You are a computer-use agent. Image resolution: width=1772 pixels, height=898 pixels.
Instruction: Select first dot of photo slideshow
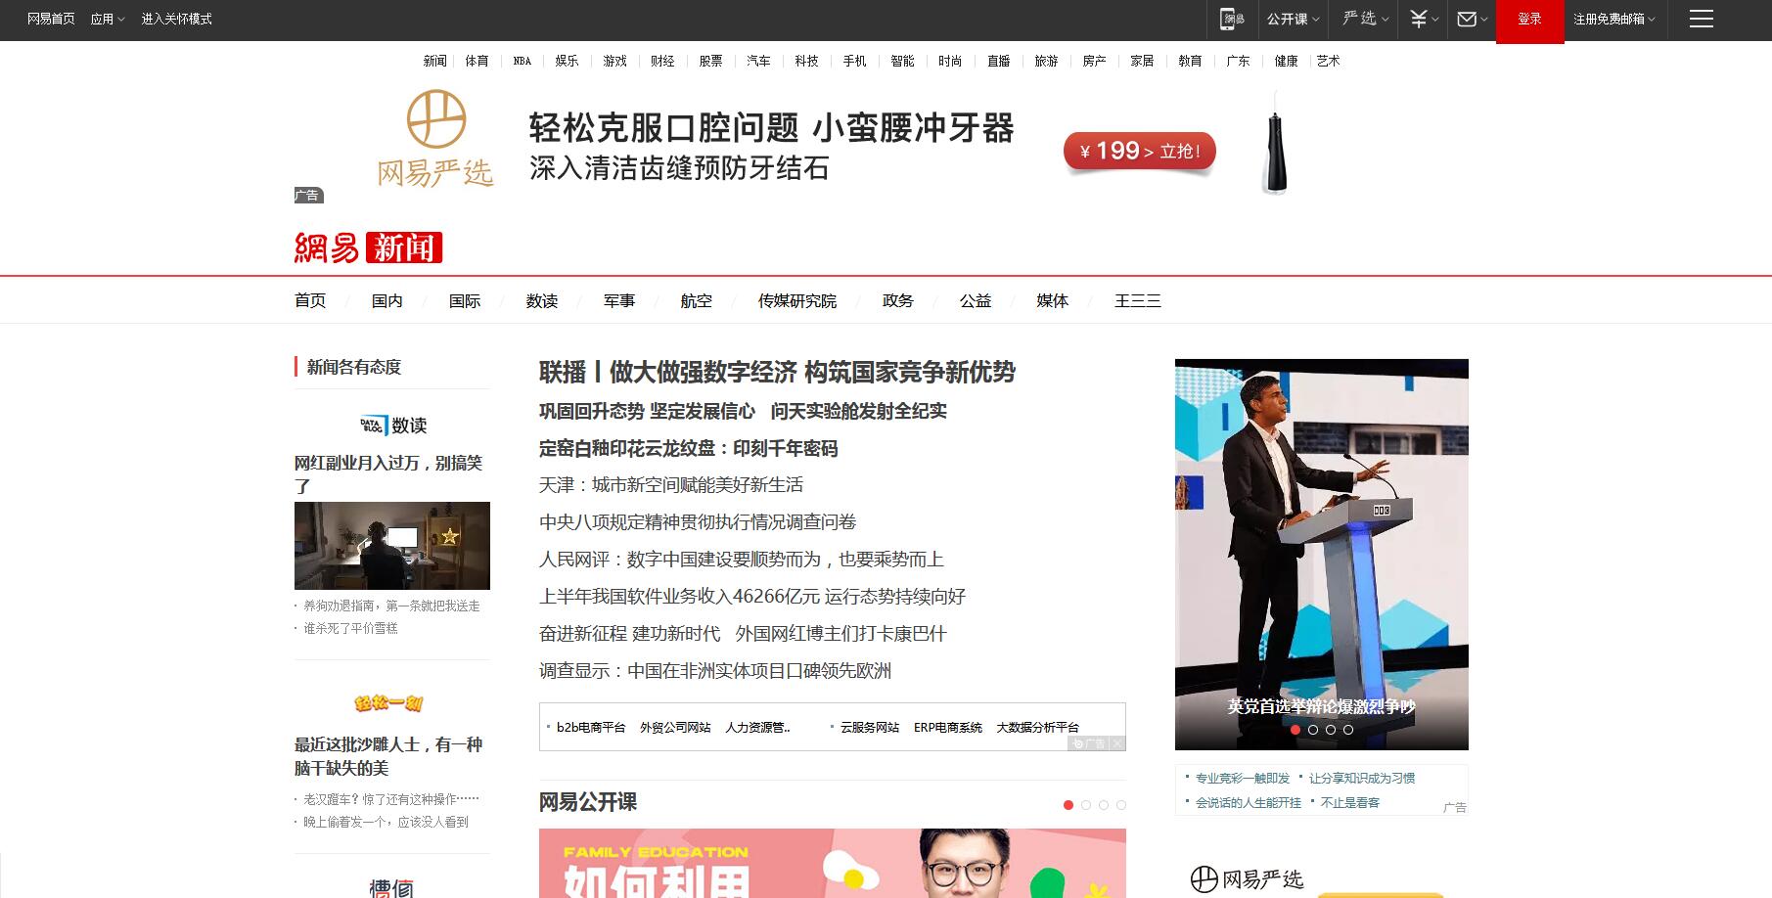click(1295, 730)
